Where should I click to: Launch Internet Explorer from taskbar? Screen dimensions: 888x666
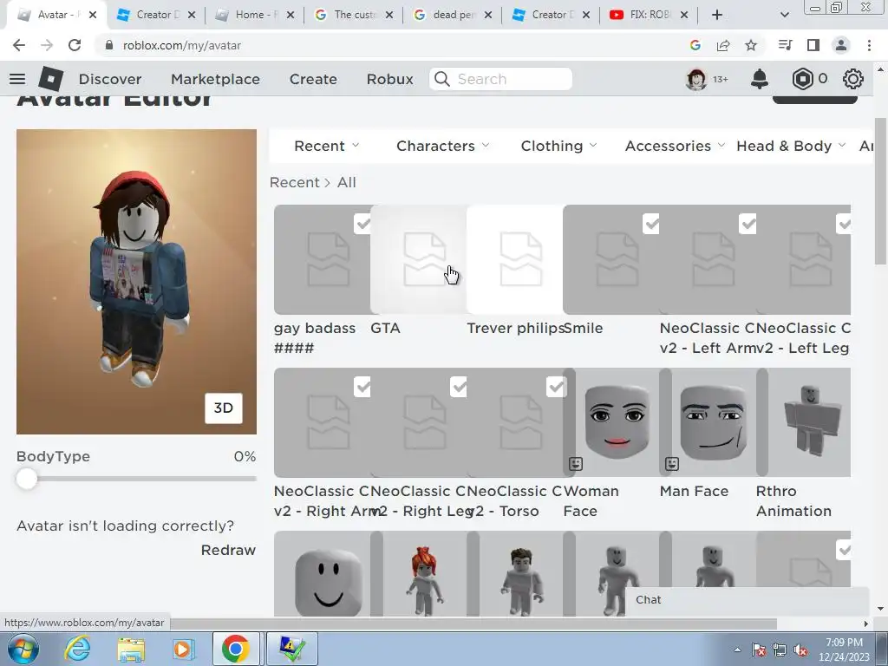coord(77,649)
